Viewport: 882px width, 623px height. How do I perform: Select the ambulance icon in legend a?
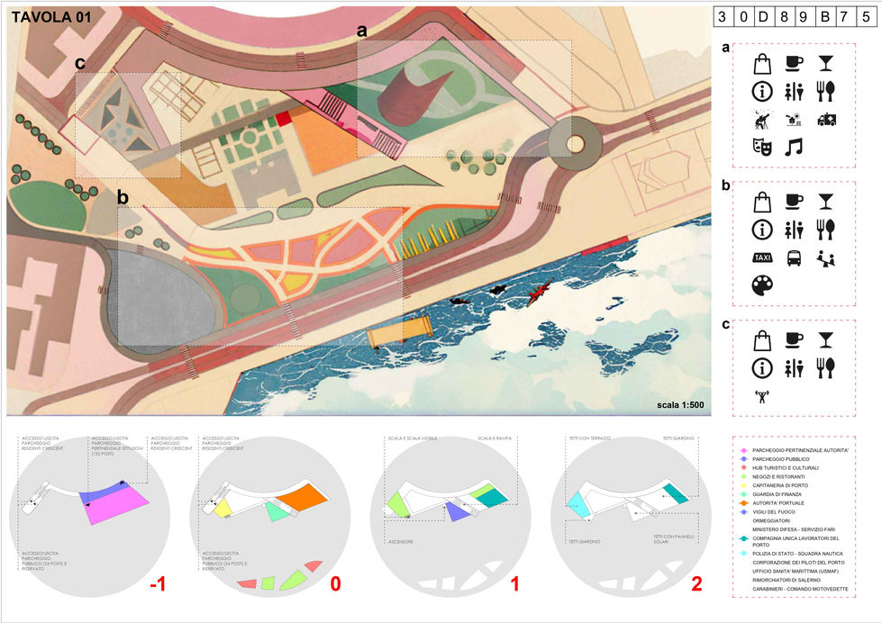click(827, 119)
